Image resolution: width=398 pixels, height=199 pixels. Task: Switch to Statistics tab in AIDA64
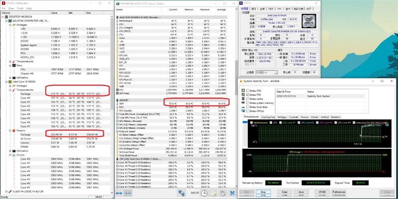click(335, 117)
